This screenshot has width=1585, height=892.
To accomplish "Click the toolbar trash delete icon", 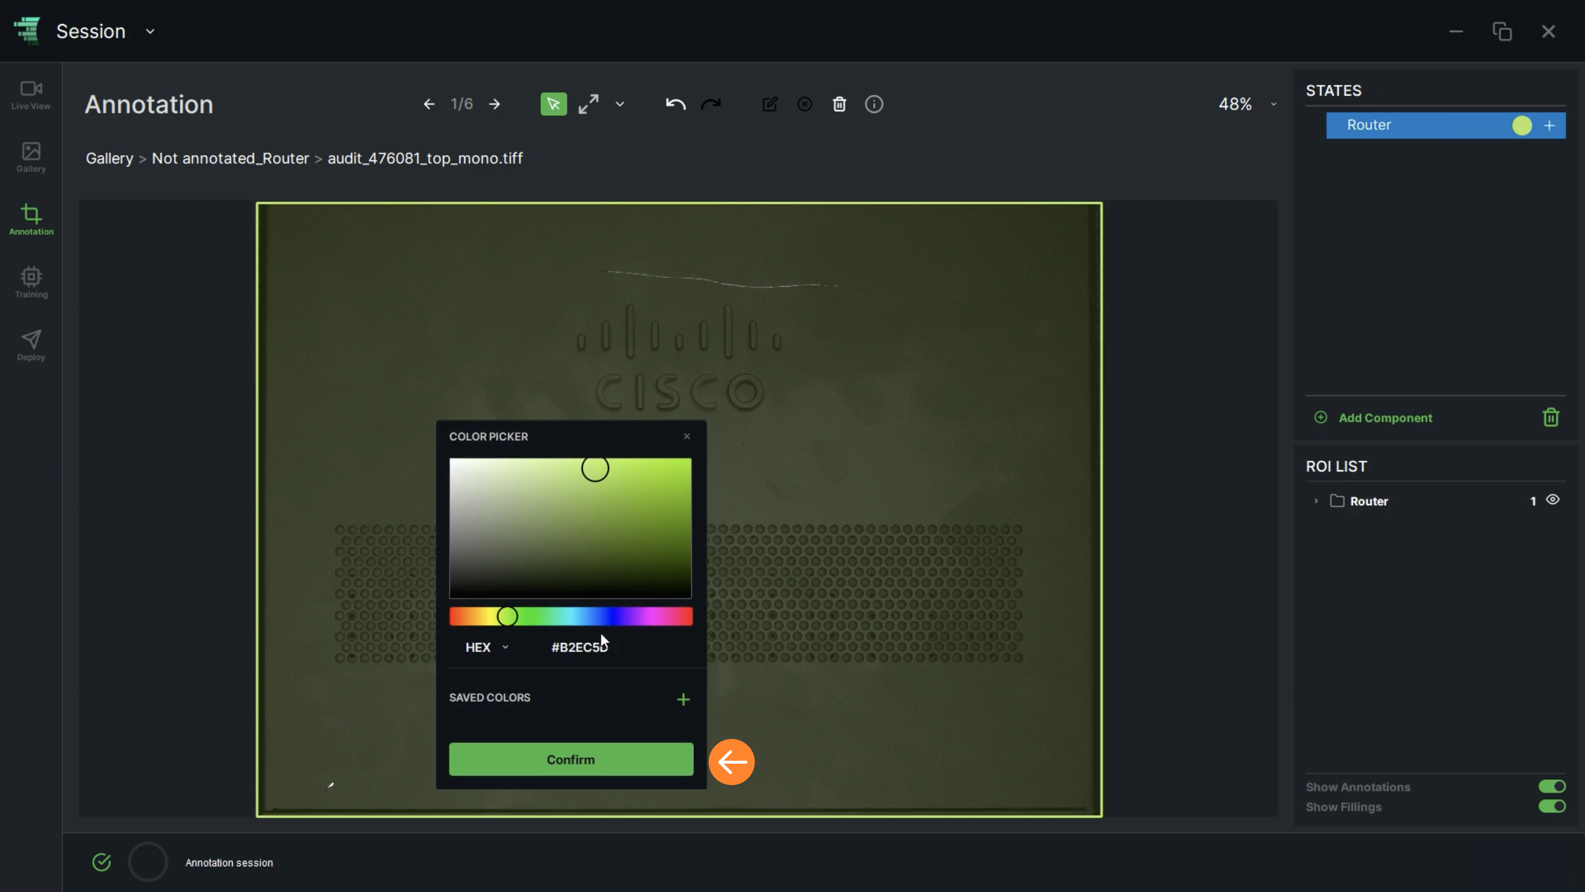I will point(839,105).
